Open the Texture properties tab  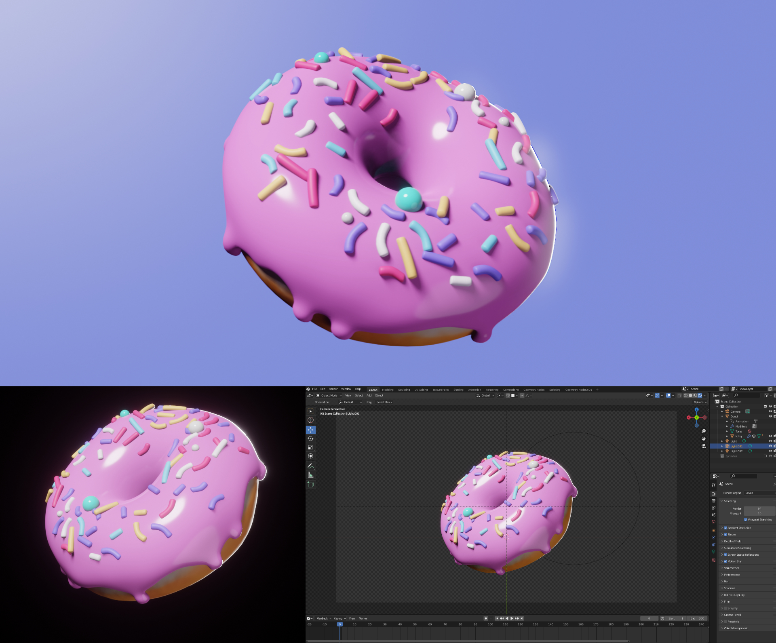[713, 560]
